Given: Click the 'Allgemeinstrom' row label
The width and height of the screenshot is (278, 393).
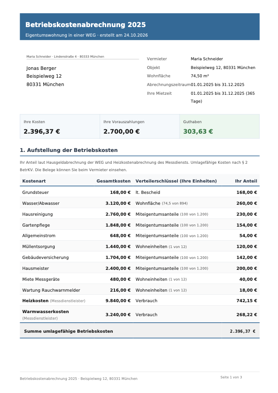Looking at the screenshot, I should [x=38, y=236].
